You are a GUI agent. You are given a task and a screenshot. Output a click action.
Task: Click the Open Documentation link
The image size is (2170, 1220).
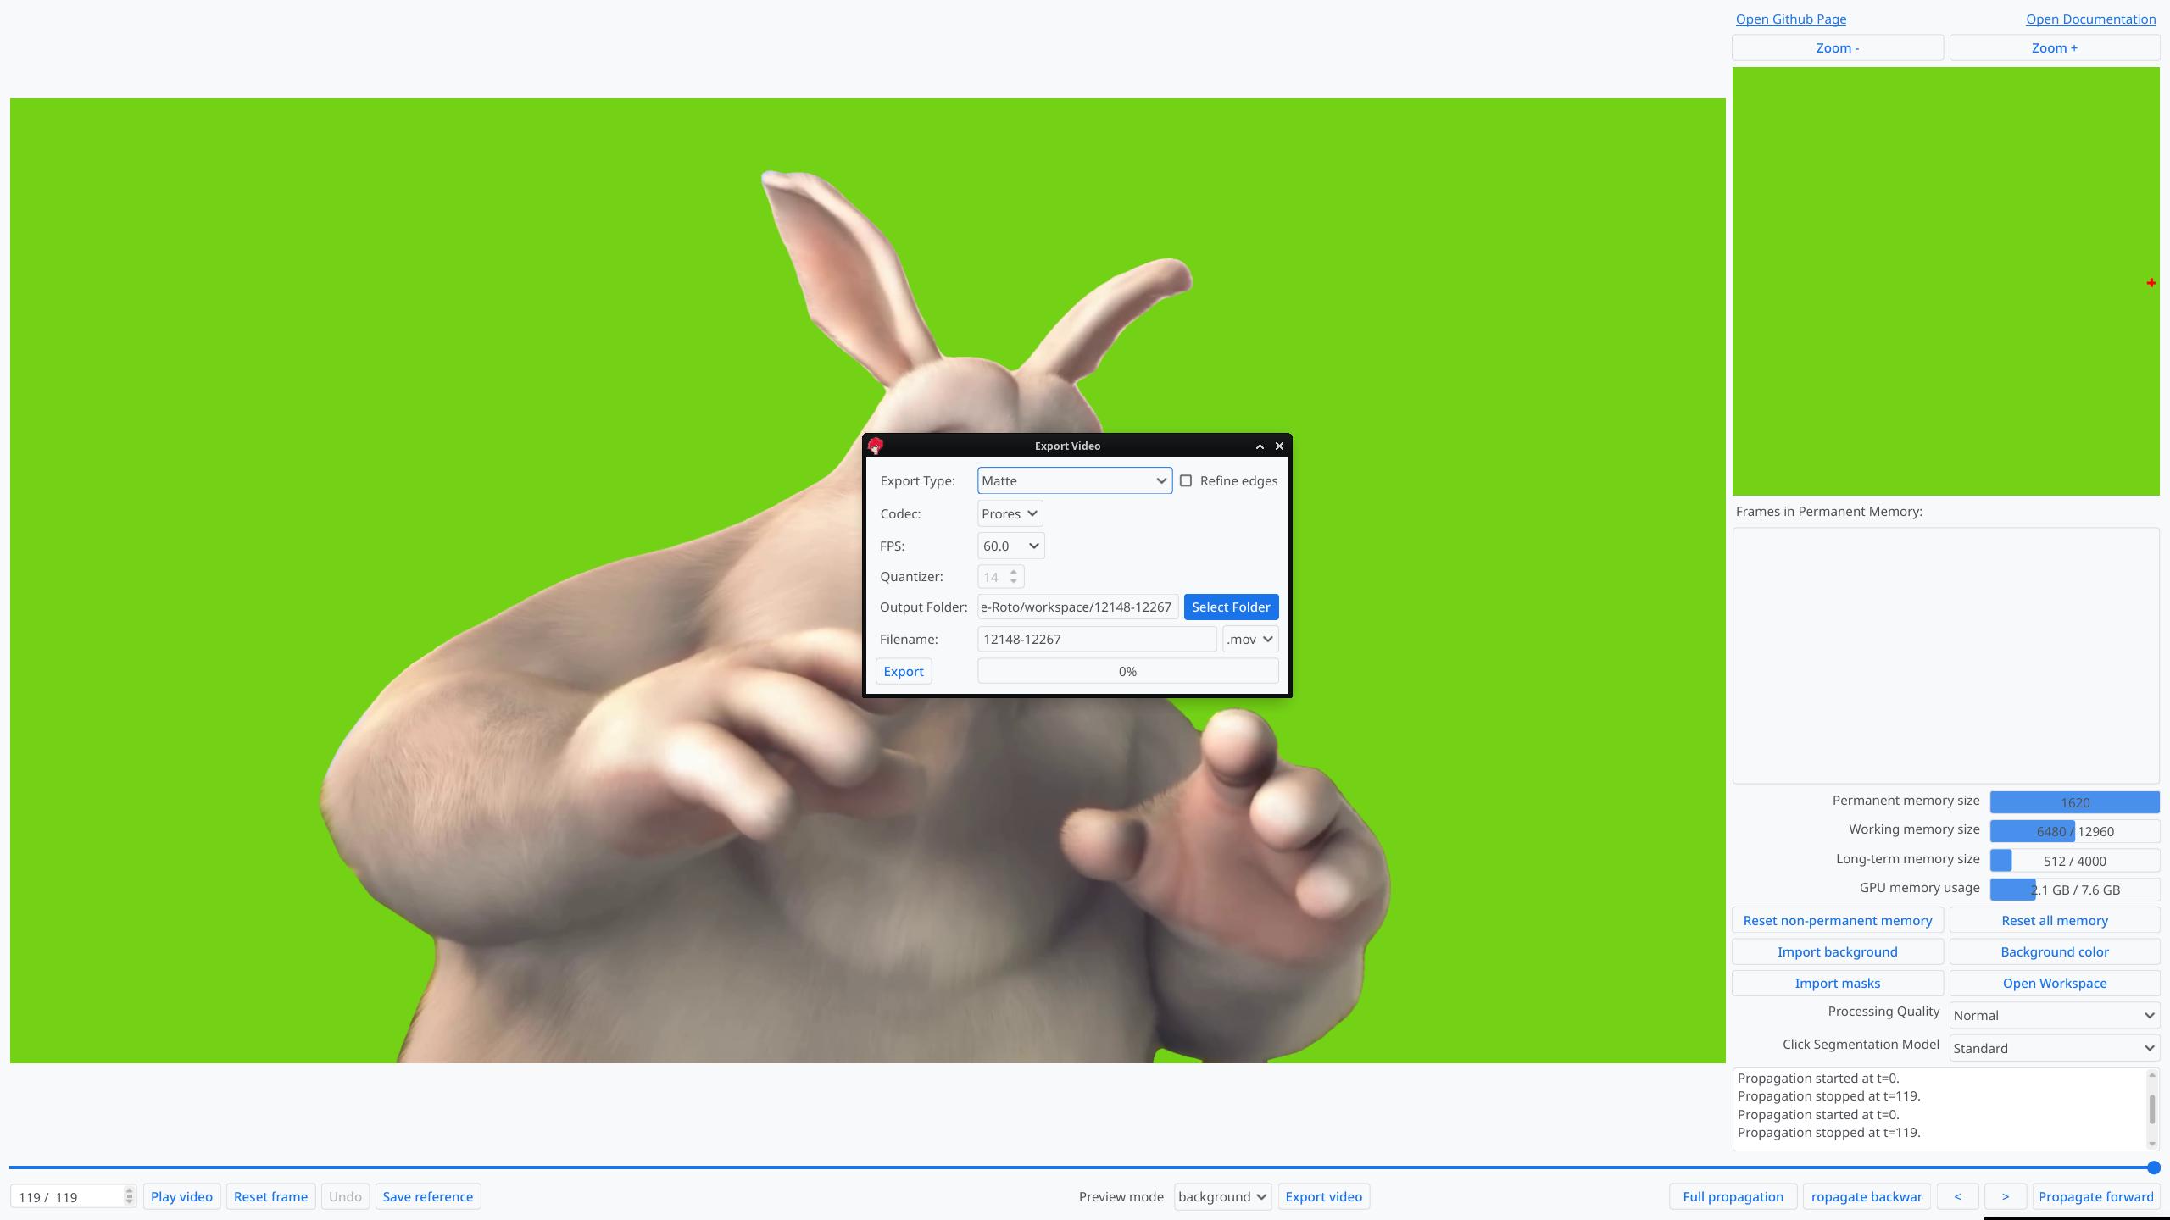2090,19
